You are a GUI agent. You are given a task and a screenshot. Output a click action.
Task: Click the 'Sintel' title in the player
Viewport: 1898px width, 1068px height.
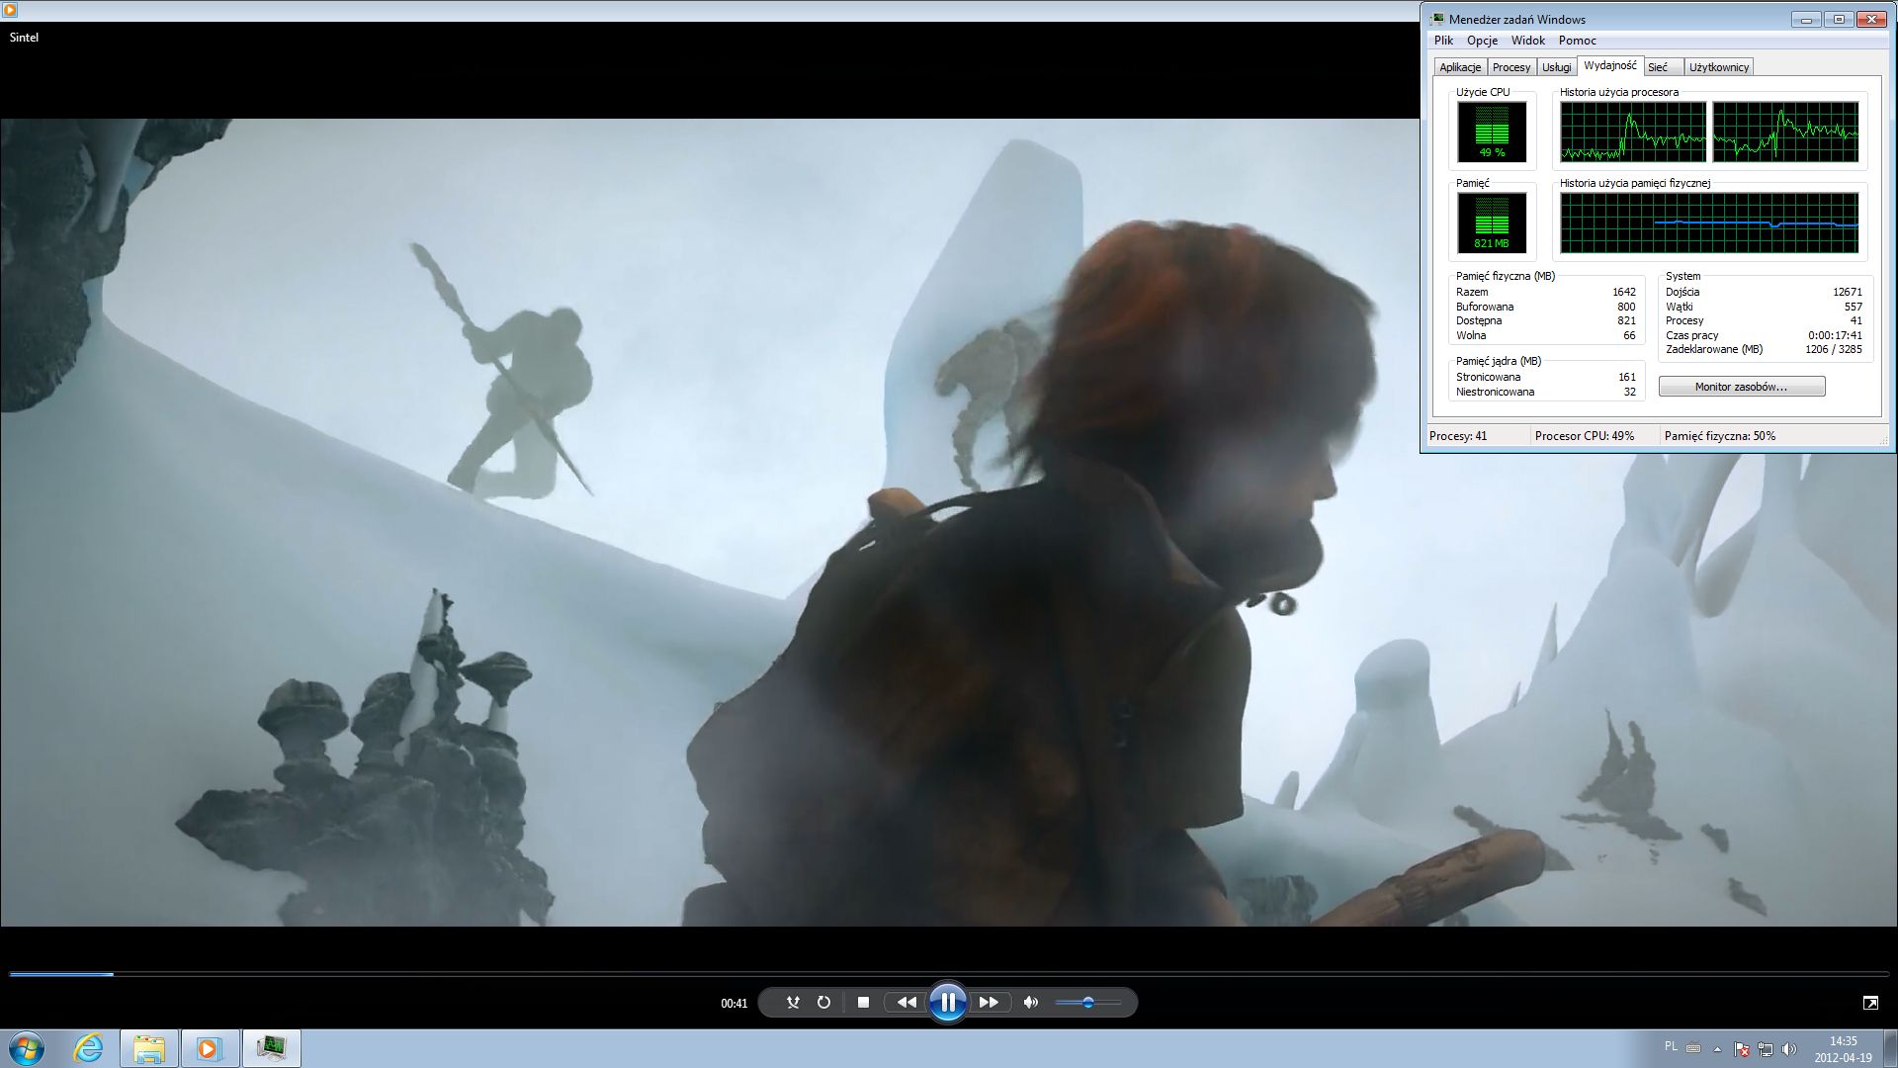[x=24, y=38]
